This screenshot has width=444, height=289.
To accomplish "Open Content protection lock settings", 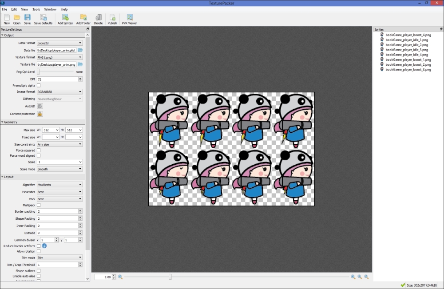I will click(x=40, y=114).
